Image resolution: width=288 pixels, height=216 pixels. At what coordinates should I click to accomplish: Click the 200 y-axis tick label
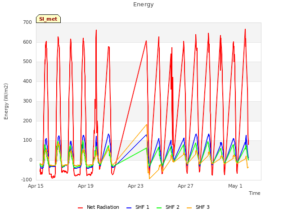coord(27,121)
